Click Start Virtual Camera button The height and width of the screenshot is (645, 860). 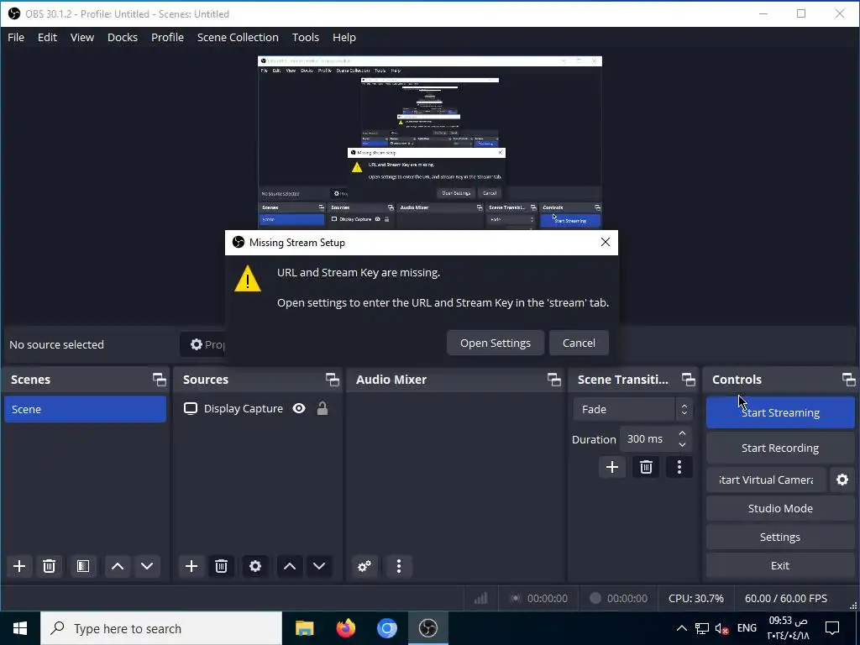766,480
